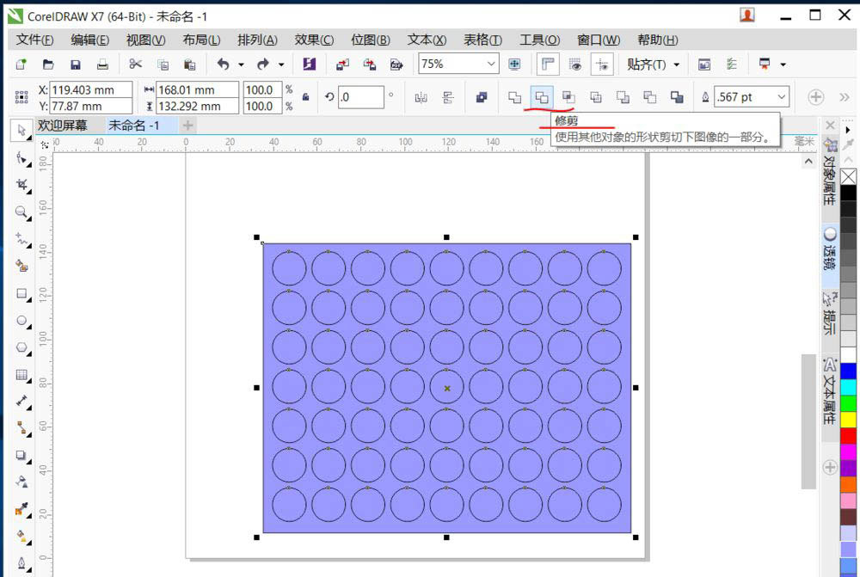
Task: Toggle full-screen preview eye icon
Action: click(x=574, y=64)
